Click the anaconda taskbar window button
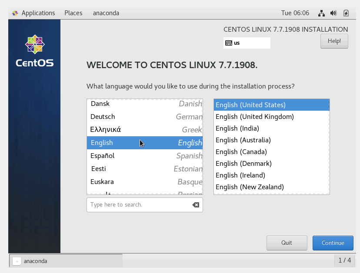 pos(66,261)
